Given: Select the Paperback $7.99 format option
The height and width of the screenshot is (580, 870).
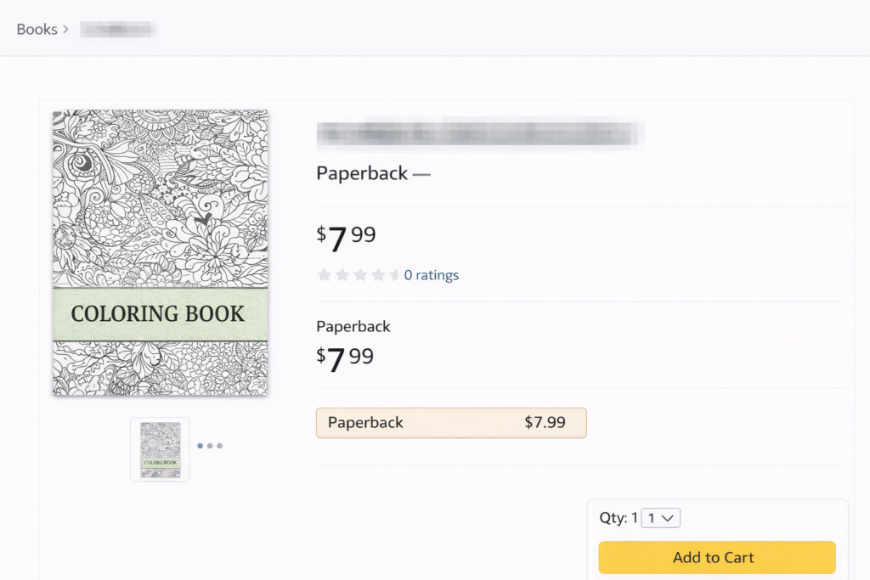Looking at the screenshot, I should [450, 423].
